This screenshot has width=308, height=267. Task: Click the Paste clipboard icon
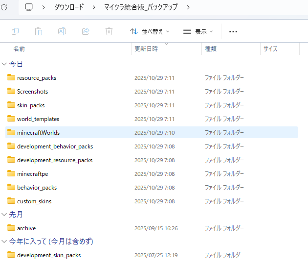[39, 31]
